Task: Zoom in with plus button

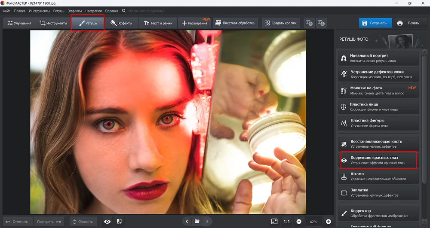Action: point(328,222)
